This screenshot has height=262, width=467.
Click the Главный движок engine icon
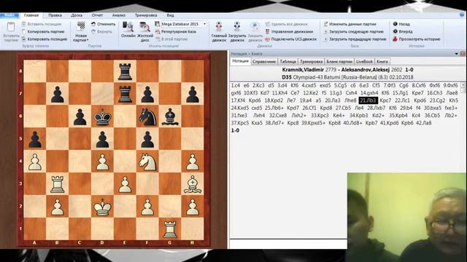click(x=219, y=26)
